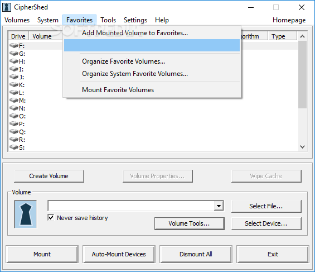Select the G: drive icon
315x272 pixels.
[x=14, y=54]
